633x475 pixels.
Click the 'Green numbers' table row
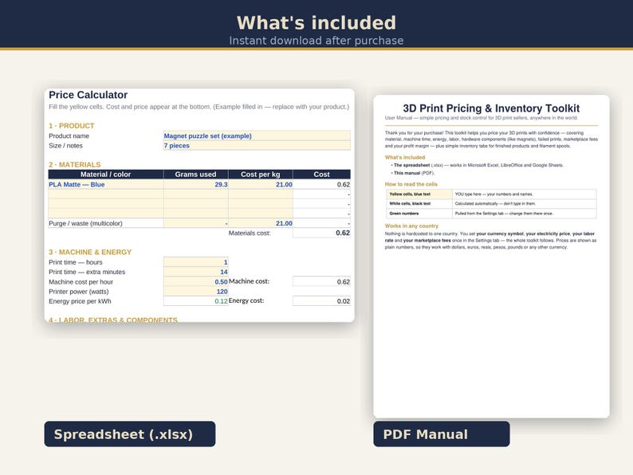tap(491, 214)
